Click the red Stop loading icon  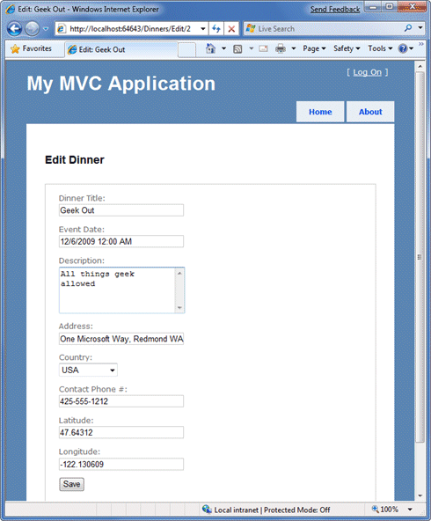231,29
